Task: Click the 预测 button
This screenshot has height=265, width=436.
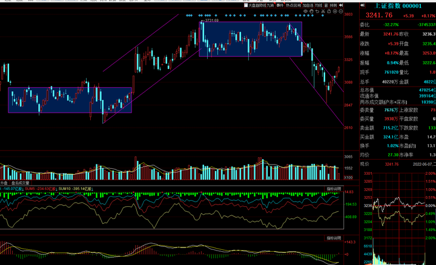Action: coord(333,5)
